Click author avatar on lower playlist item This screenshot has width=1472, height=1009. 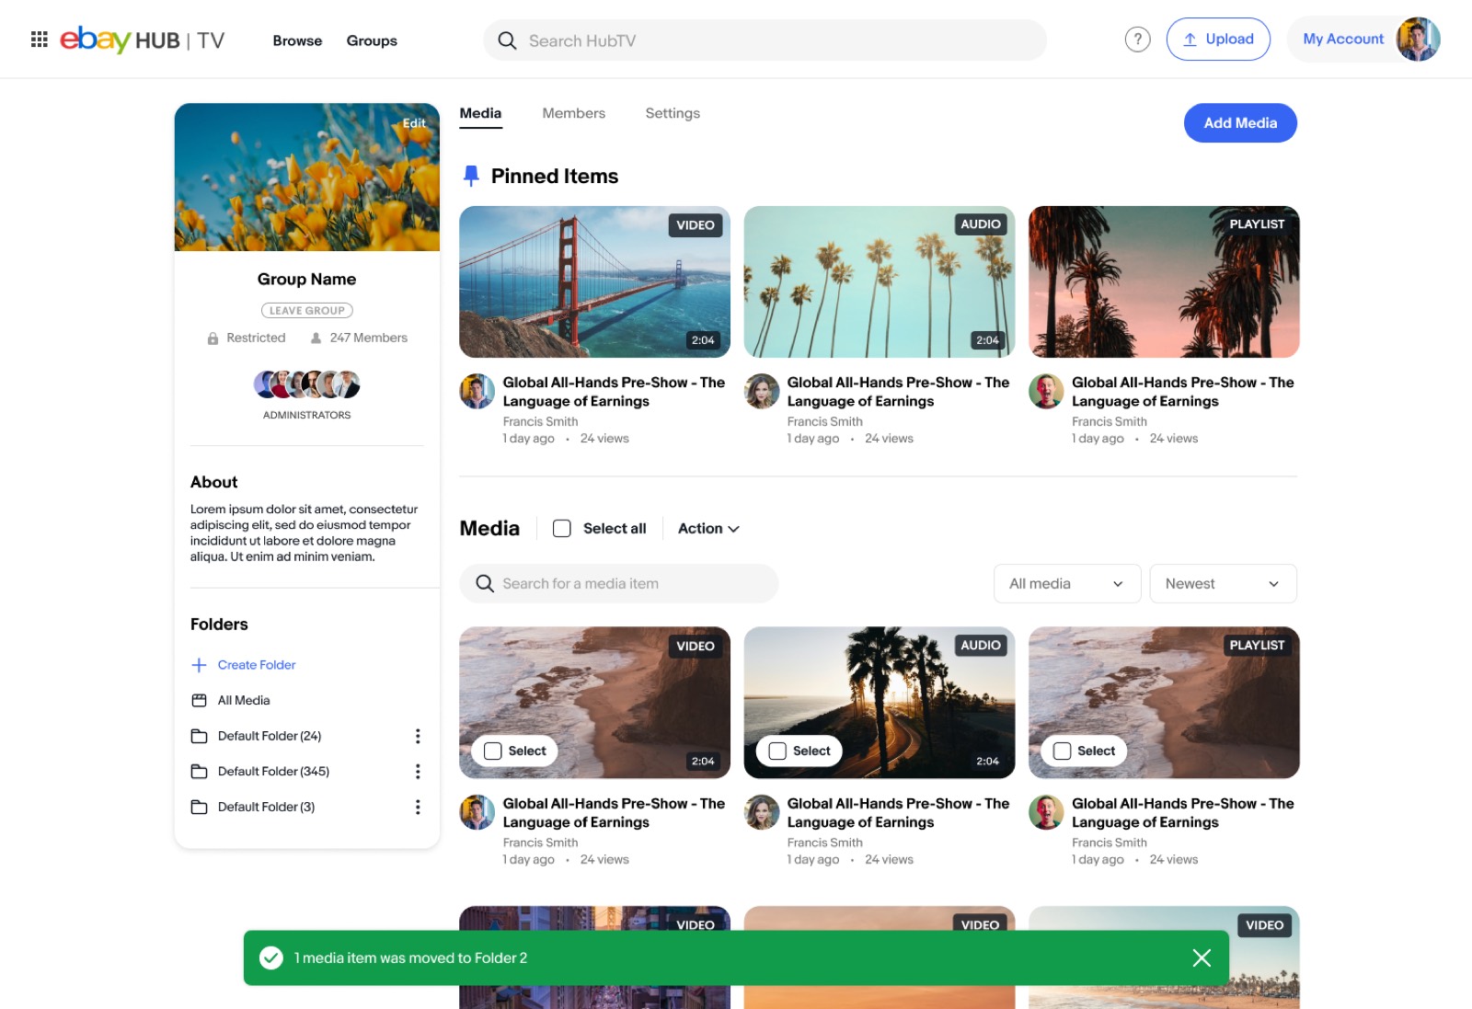[1046, 812]
